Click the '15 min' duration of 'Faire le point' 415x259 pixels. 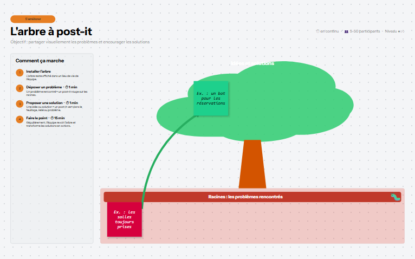[59, 118]
